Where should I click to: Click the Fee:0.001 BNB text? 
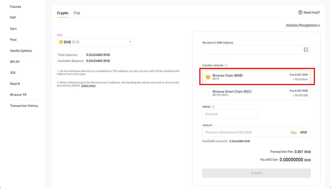pos(298,75)
